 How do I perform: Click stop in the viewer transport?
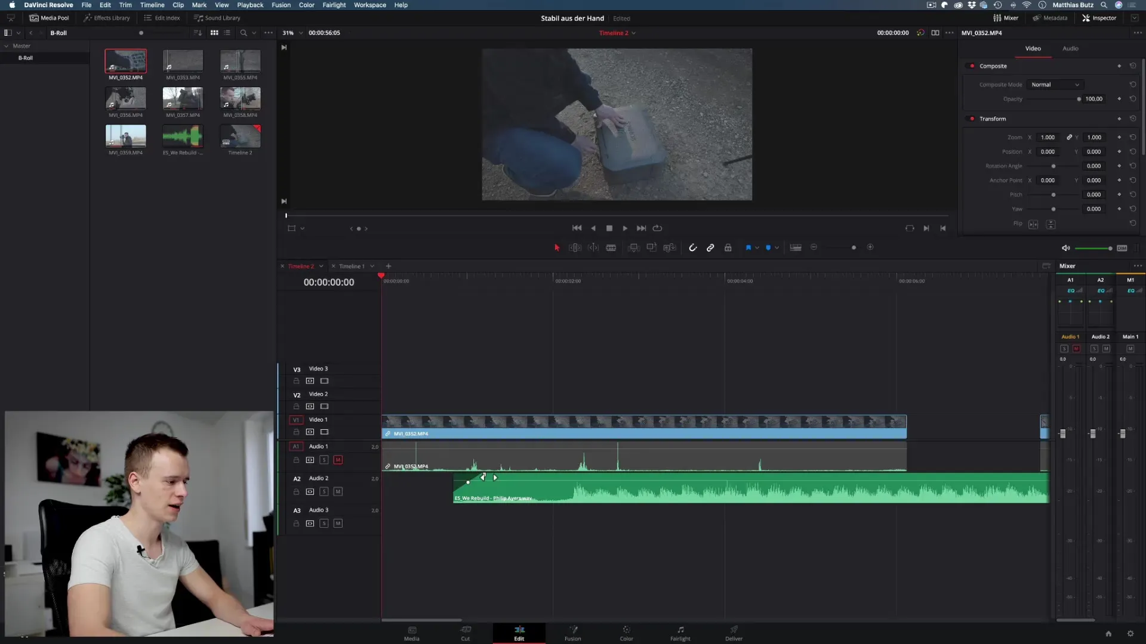tap(609, 228)
